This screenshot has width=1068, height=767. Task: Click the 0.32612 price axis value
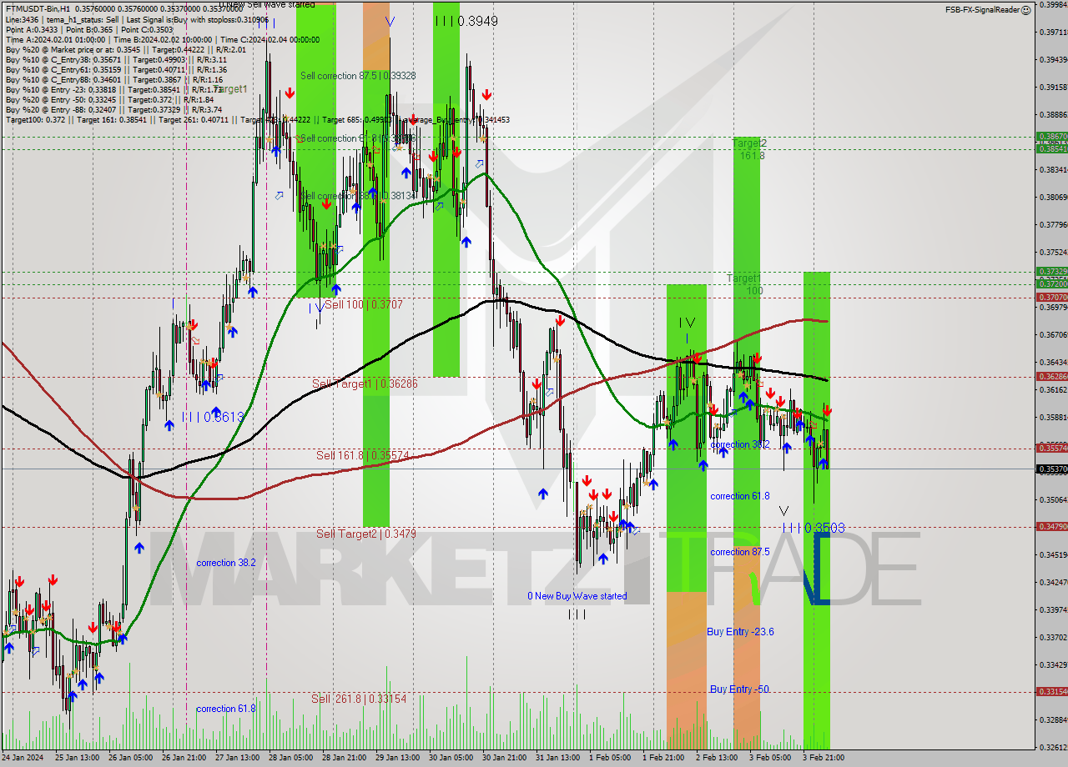click(1053, 747)
